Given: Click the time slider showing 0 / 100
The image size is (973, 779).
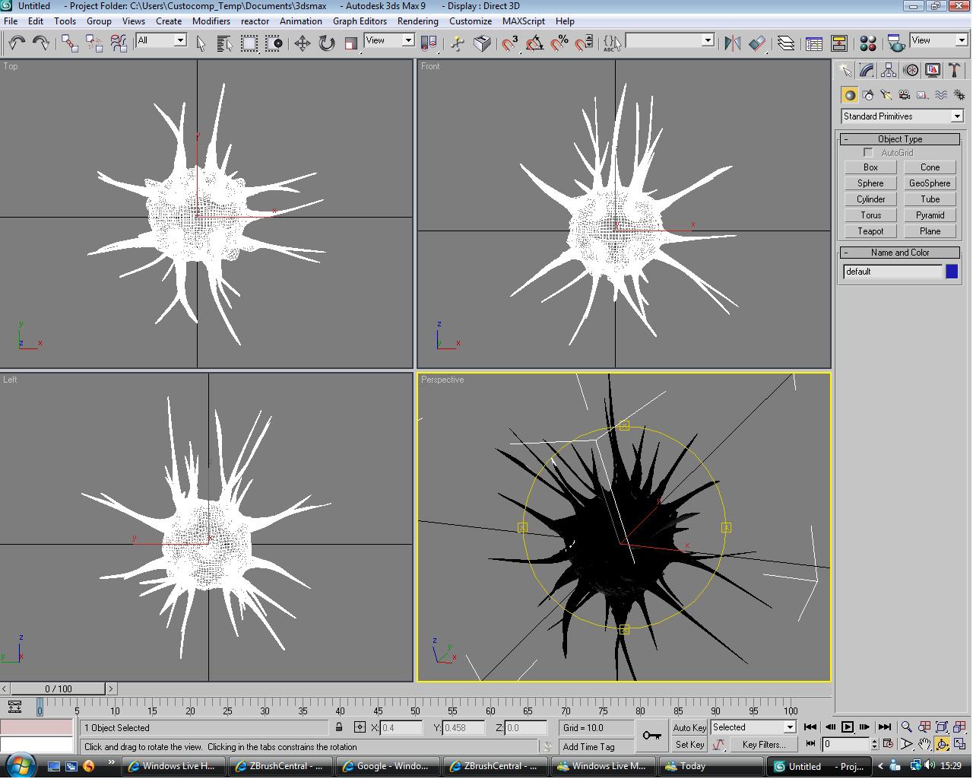Looking at the screenshot, I should coord(59,689).
